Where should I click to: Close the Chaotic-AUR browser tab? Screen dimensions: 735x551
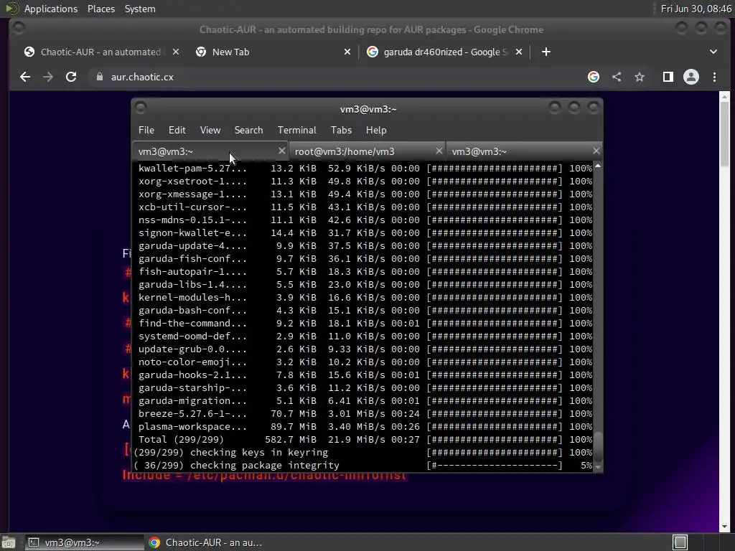pos(176,52)
